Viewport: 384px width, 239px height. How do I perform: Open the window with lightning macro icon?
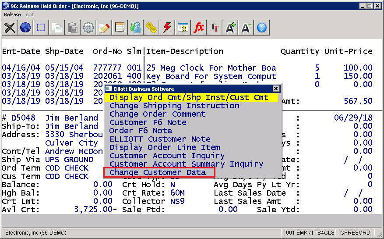click(x=183, y=28)
